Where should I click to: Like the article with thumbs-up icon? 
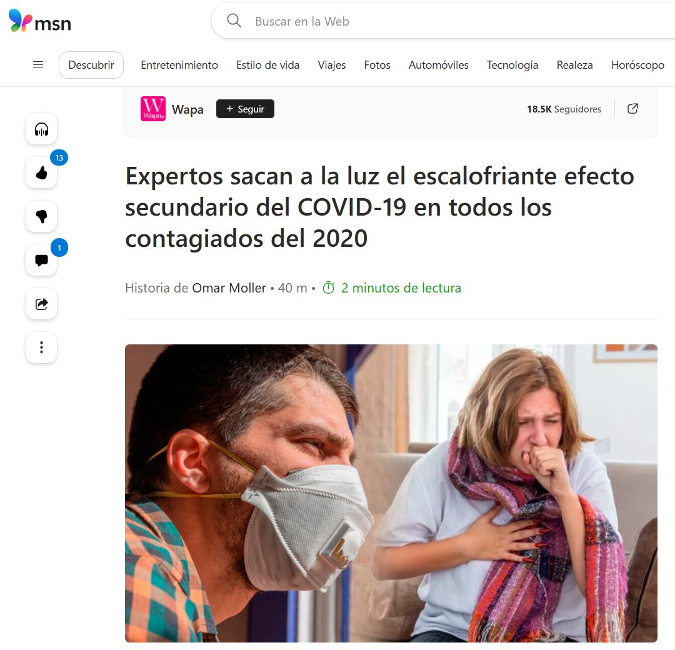[x=41, y=173]
